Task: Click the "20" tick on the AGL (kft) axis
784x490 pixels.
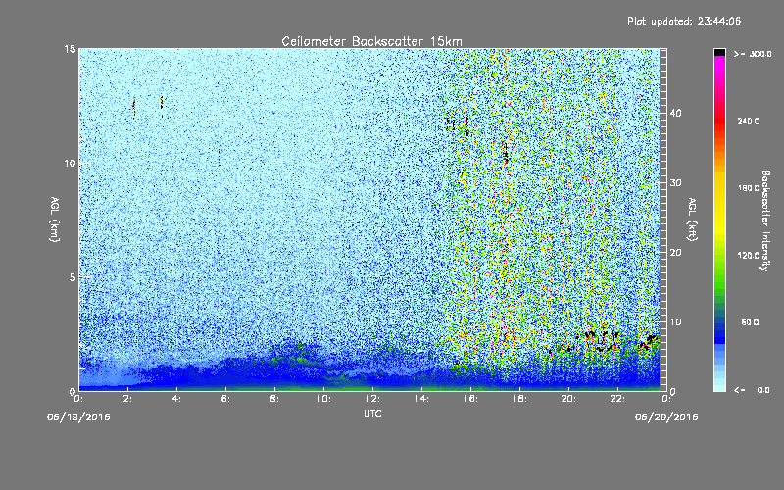Action: click(x=675, y=252)
